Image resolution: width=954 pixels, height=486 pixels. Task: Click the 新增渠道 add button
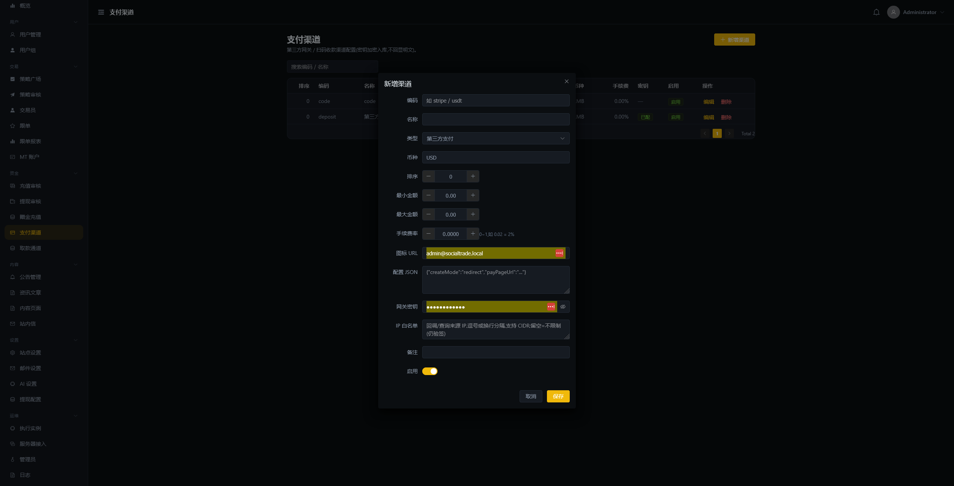click(734, 40)
